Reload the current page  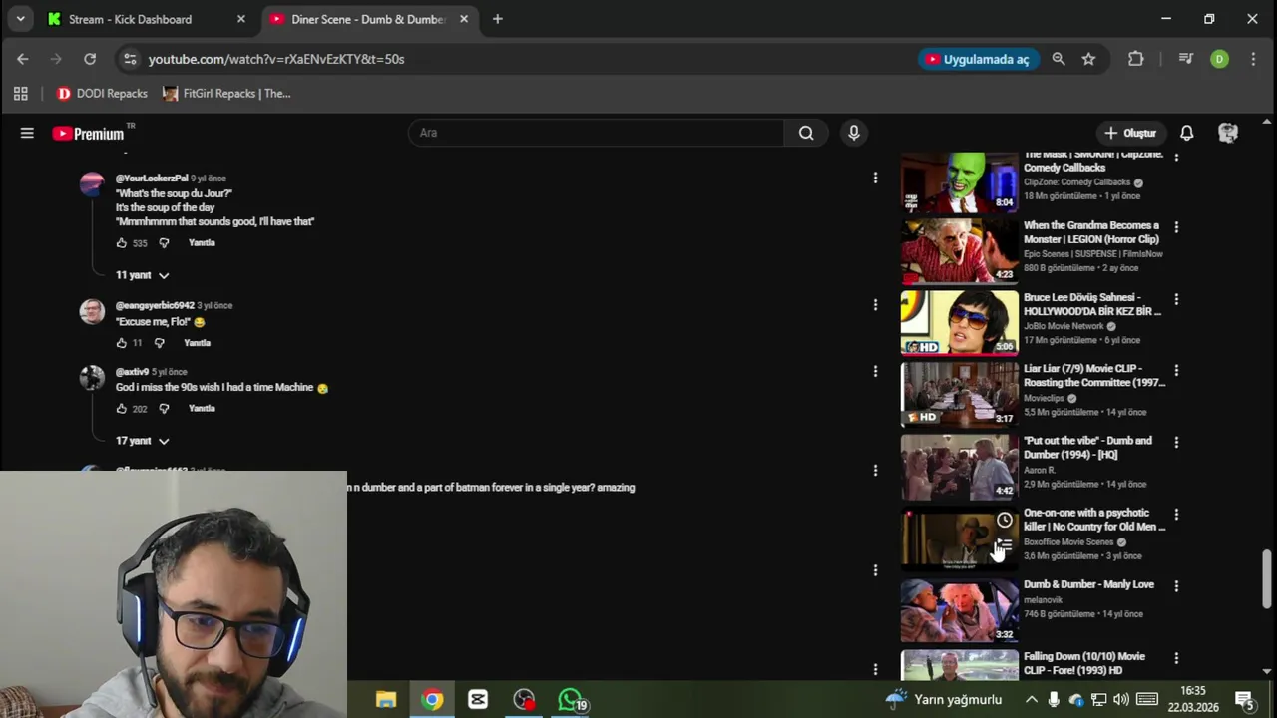pos(90,59)
